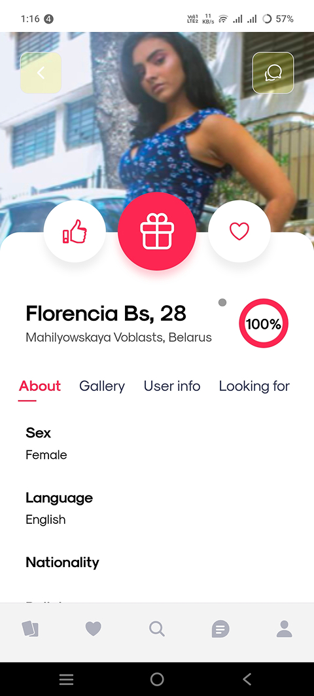Open the heart likes tab in bottom navigation
Image resolution: width=314 pixels, height=696 pixels.
93,629
